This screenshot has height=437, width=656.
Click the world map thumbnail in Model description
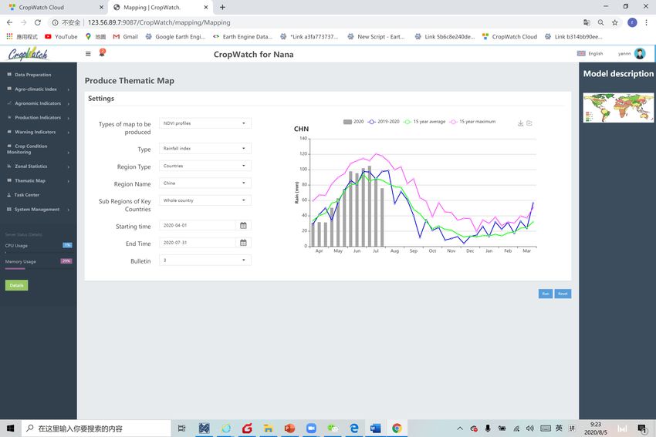pyautogui.click(x=618, y=107)
